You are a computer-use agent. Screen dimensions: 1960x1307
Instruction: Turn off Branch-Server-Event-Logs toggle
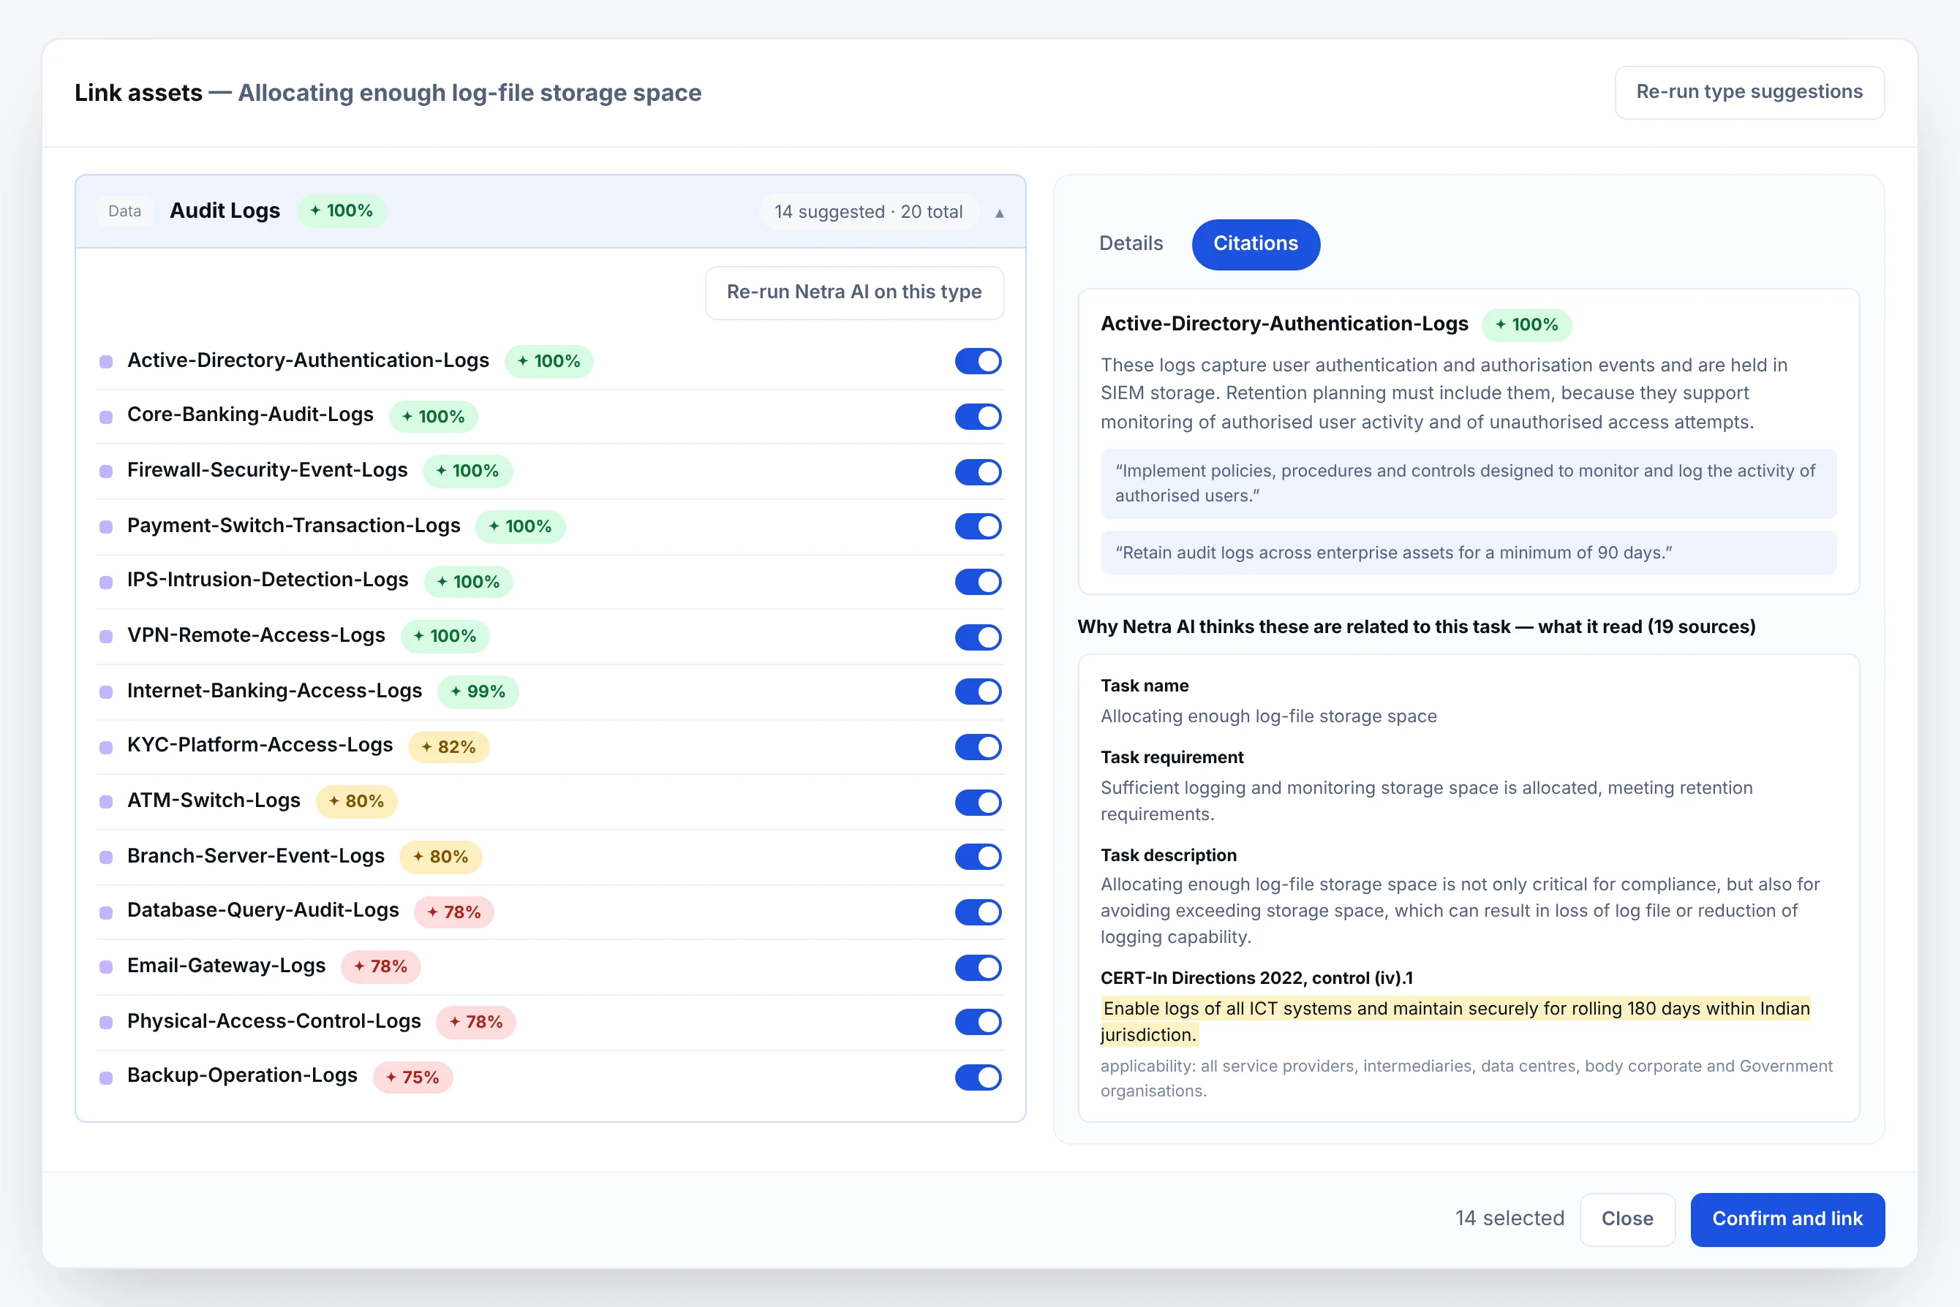pyautogui.click(x=978, y=856)
